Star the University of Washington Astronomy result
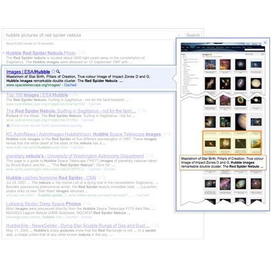The height and width of the screenshot is (272, 272). (147, 156)
